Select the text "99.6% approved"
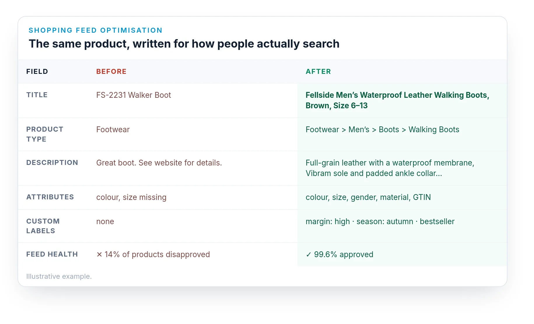This screenshot has height=324, width=534. pyautogui.click(x=344, y=255)
